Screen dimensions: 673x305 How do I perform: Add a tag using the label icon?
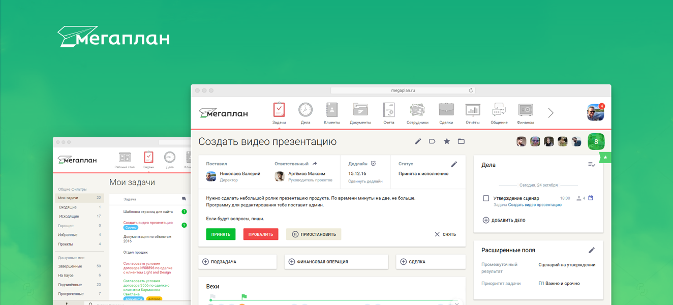432,141
